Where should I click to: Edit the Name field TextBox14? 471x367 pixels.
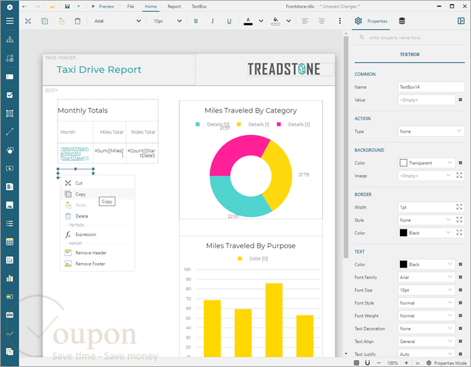pos(431,87)
